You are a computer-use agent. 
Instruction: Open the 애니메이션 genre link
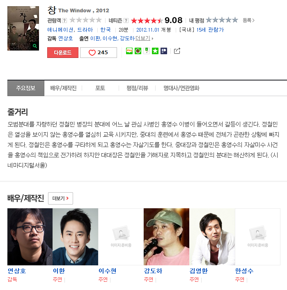click(x=60, y=30)
